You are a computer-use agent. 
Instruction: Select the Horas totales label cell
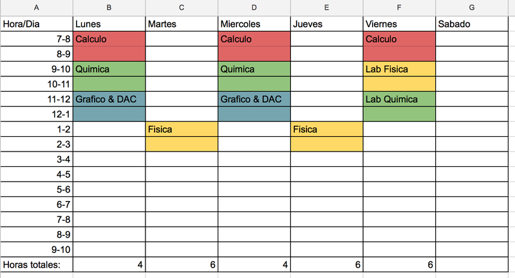[x=37, y=265]
